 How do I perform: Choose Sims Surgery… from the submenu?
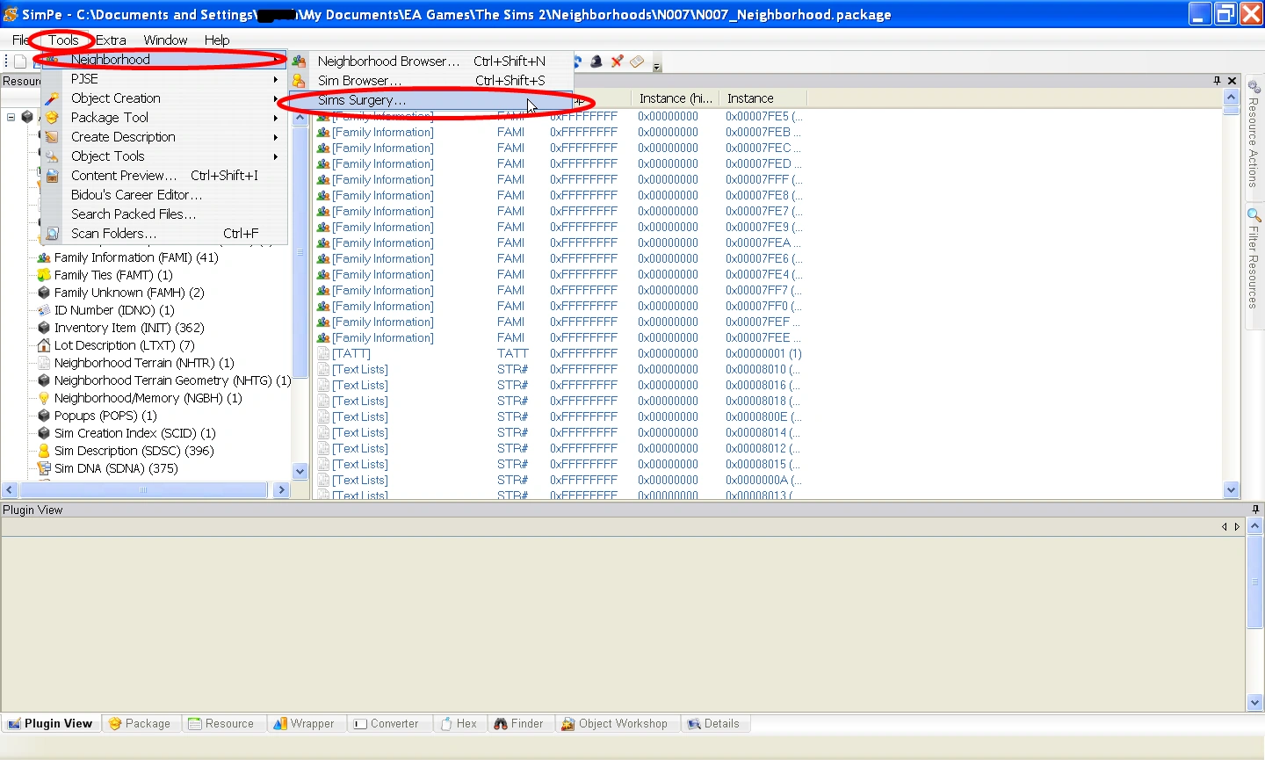431,100
